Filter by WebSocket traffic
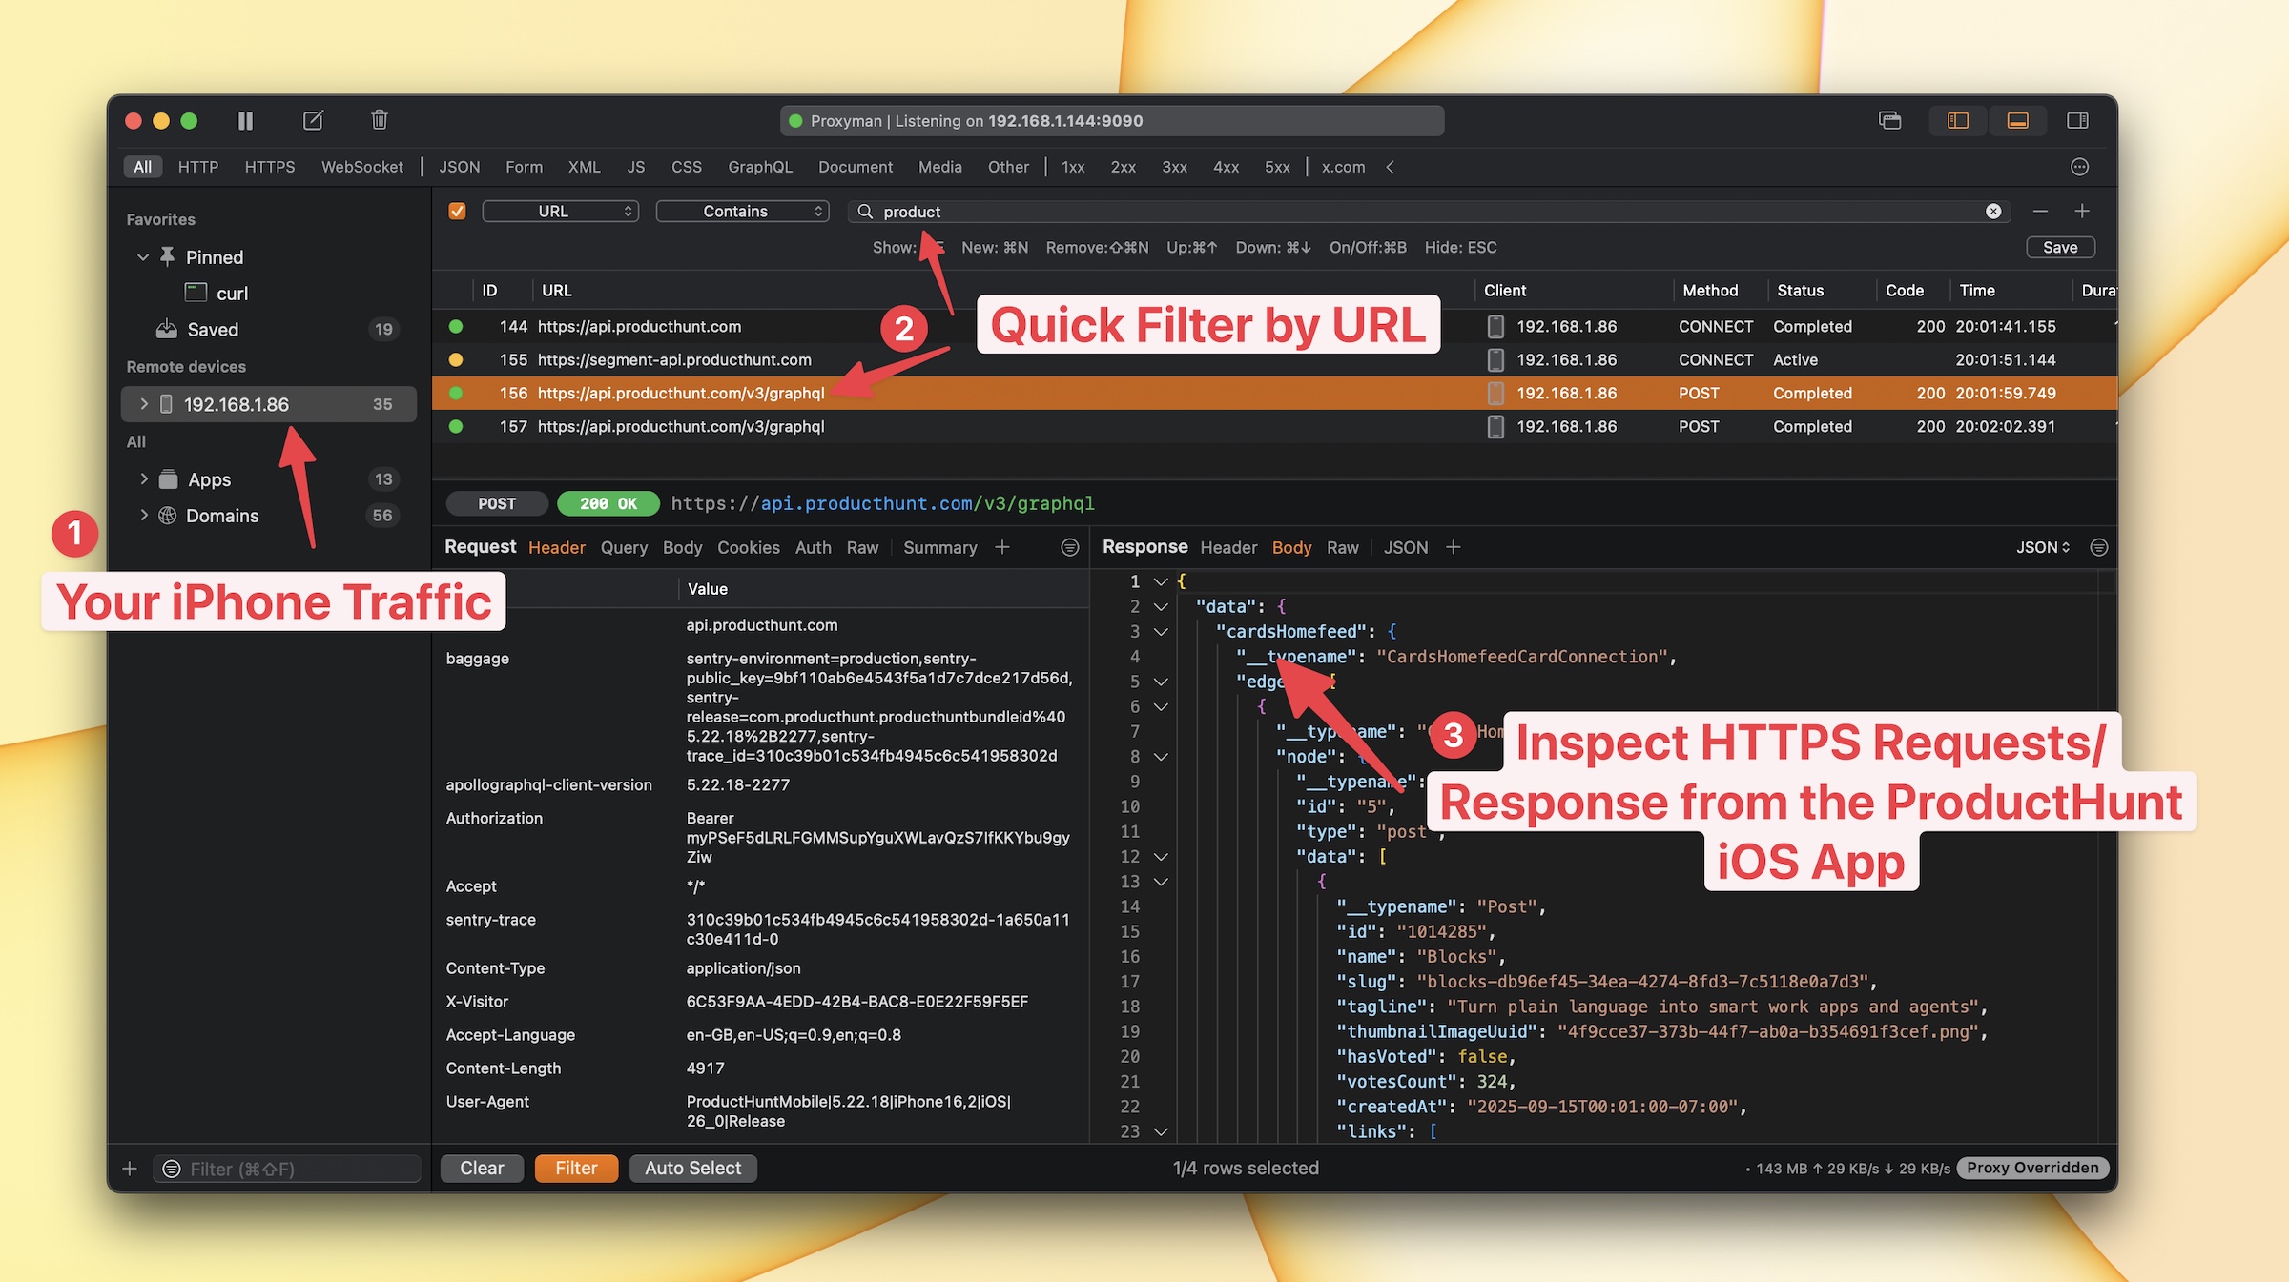2289x1282 pixels. [x=361, y=167]
